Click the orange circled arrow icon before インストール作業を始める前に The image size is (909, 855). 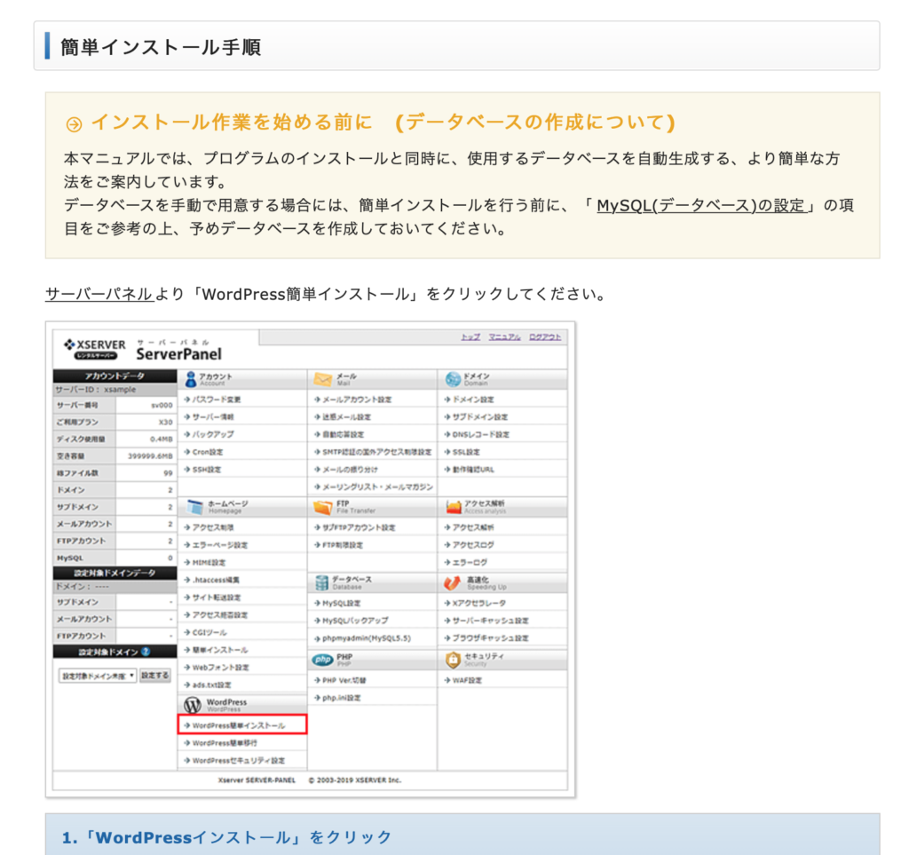[74, 124]
